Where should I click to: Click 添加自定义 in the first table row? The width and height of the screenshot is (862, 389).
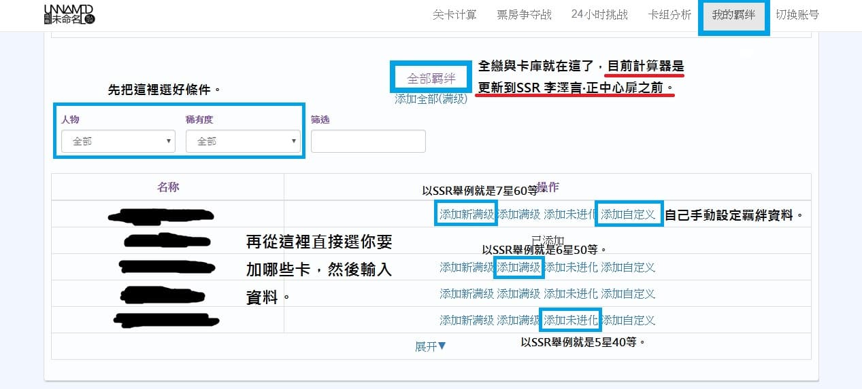point(628,215)
